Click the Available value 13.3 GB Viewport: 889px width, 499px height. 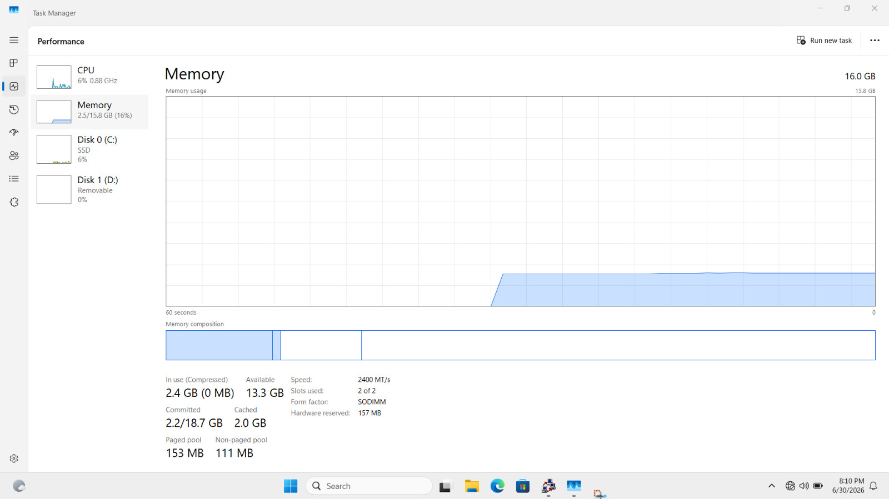click(x=265, y=393)
